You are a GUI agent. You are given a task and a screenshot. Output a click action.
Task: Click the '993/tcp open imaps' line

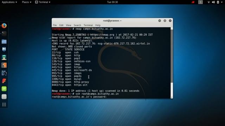(66, 73)
